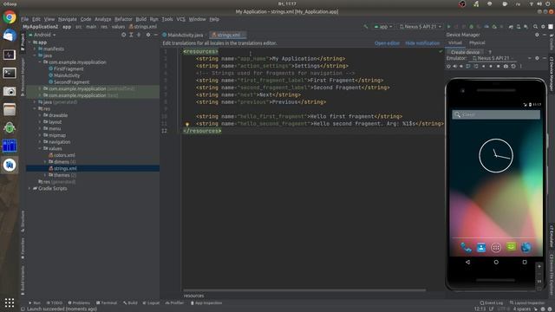
Task: Show Applications grid in Ubuntu dock
Action: pos(10,302)
